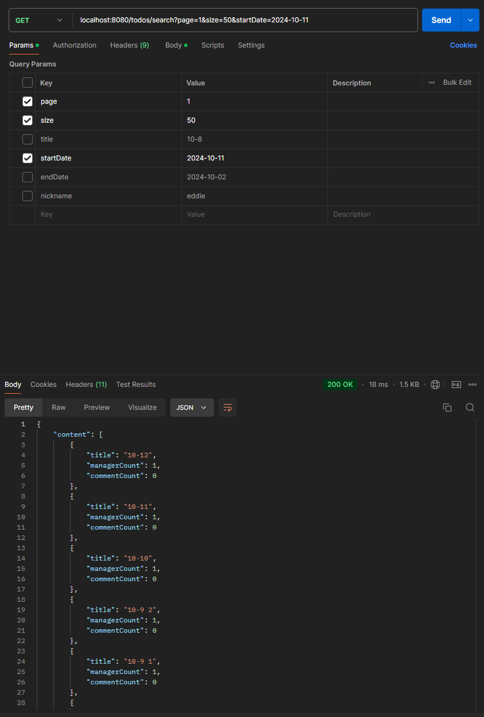This screenshot has width=484, height=717.
Task: Toggle line wrapping in response viewer
Action: click(228, 408)
